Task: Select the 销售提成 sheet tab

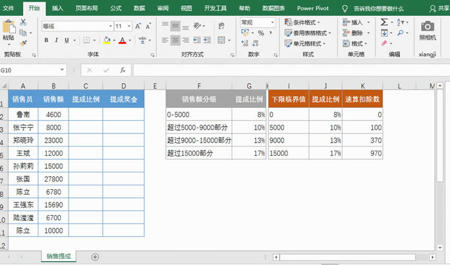Action: (58, 256)
